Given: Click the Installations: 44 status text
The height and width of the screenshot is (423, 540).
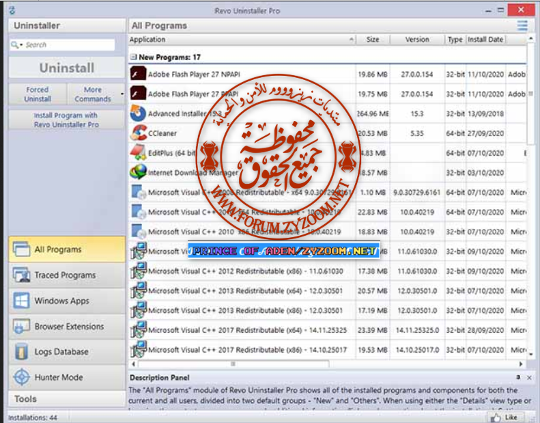Looking at the screenshot, I should [x=33, y=418].
